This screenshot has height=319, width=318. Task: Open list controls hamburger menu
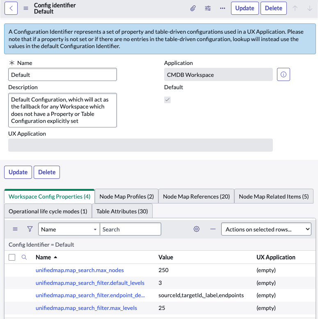click(15, 229)
